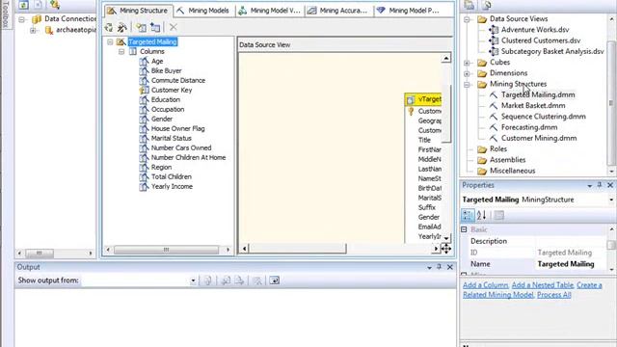Click the Education column

(166, 99)
